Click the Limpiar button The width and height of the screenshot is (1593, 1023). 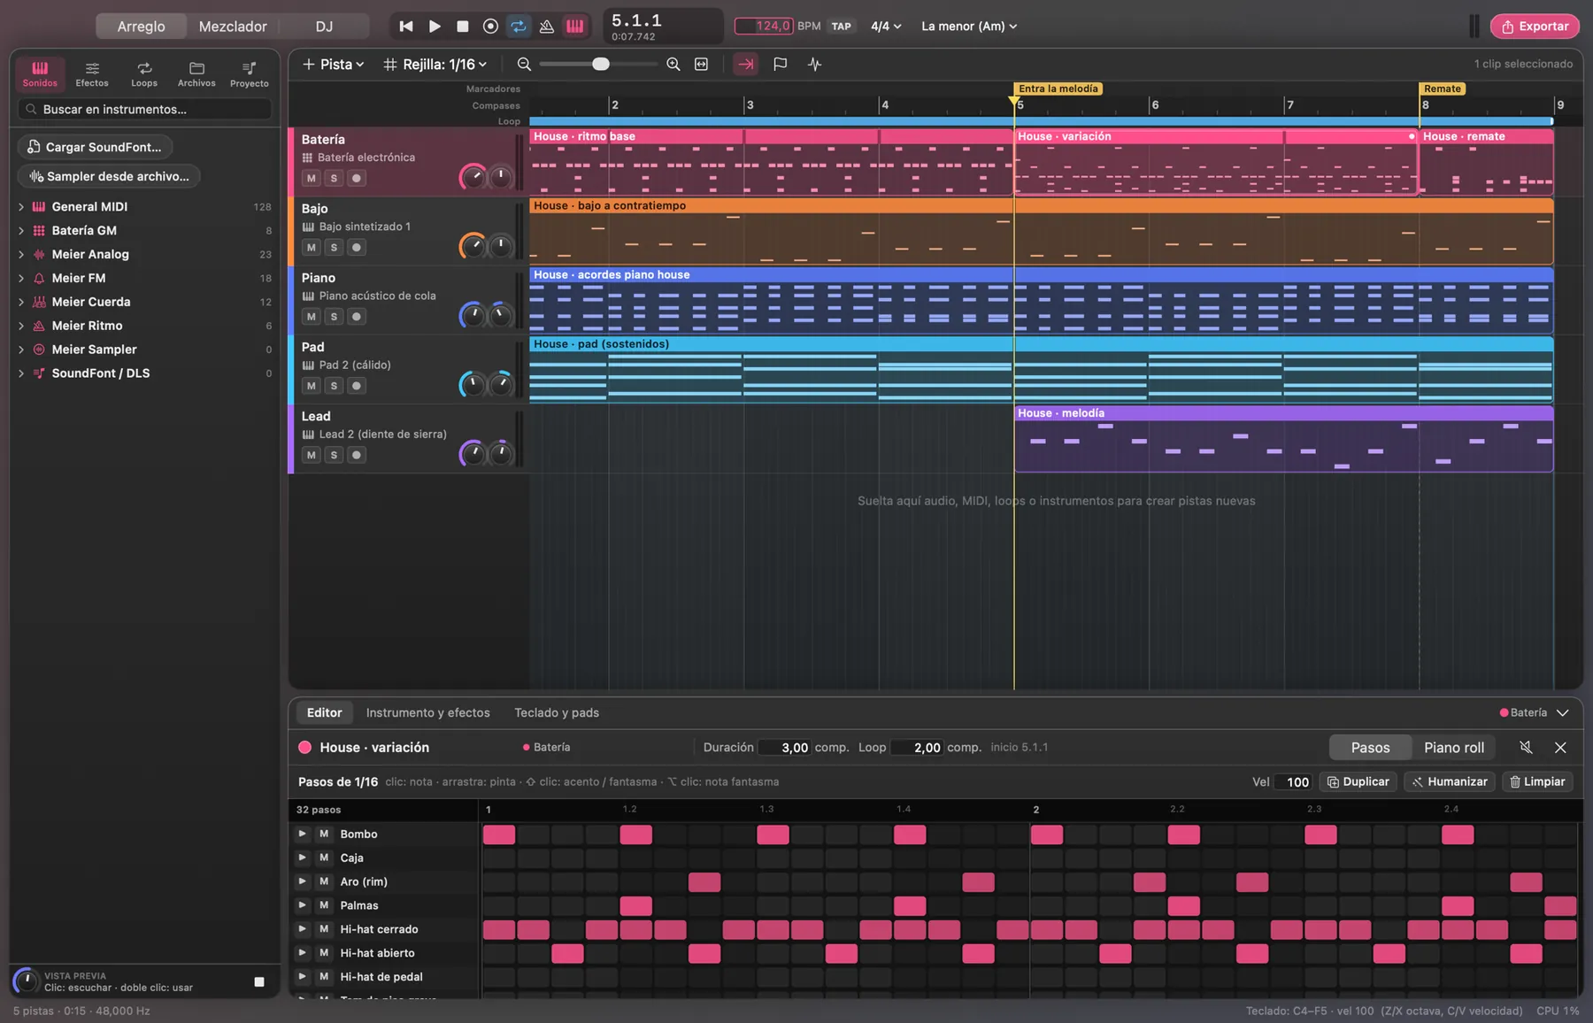point(1537,781)
